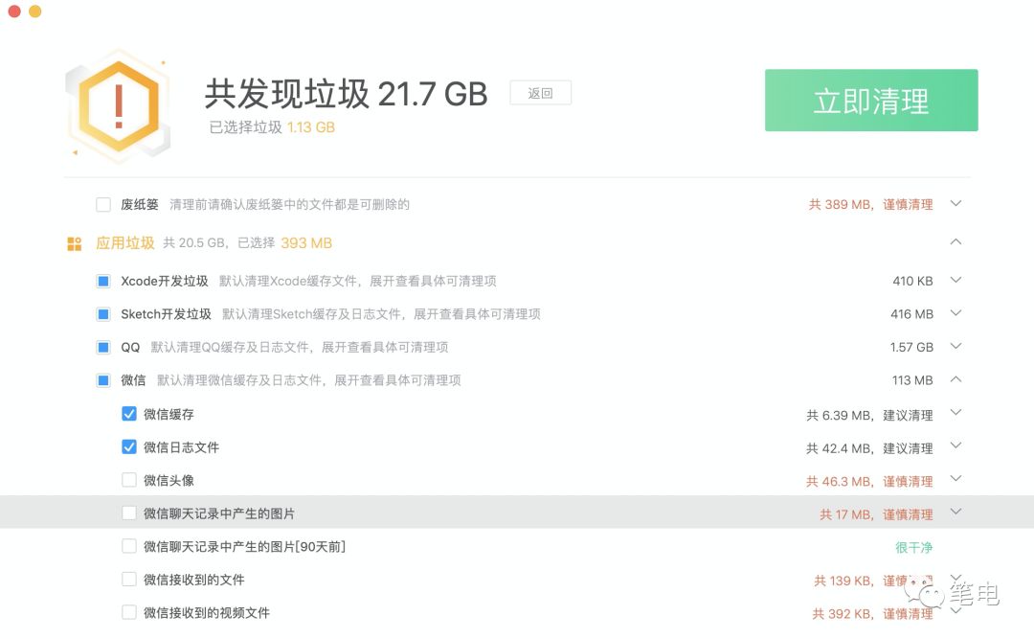Expand the 废纸篓 details chevron
The image size is (1034, 639).
pyautogui.click(x=955, y=204)
